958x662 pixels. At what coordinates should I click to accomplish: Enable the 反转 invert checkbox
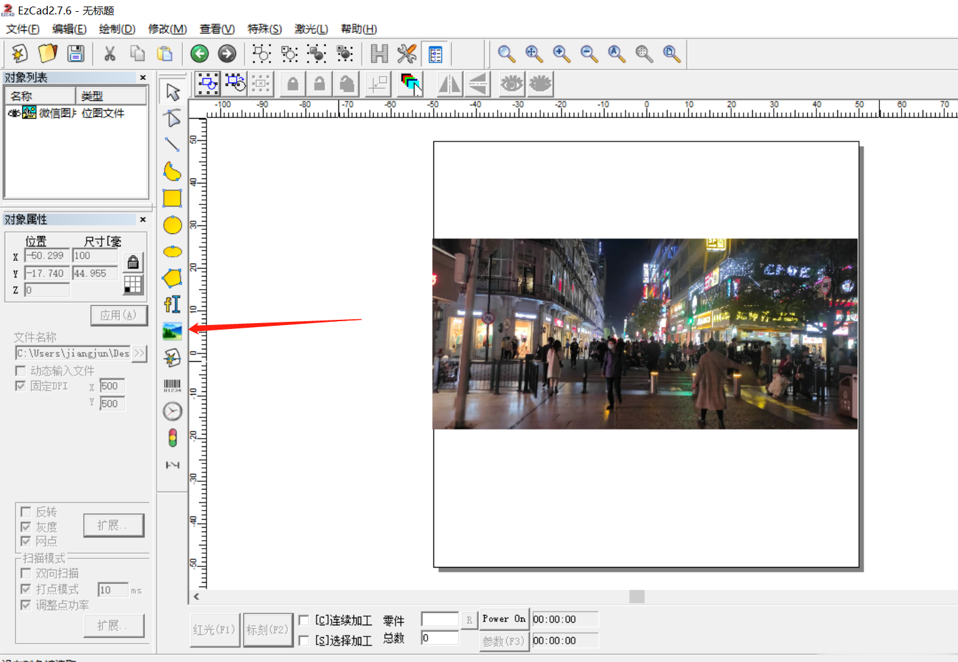[26, 512]
